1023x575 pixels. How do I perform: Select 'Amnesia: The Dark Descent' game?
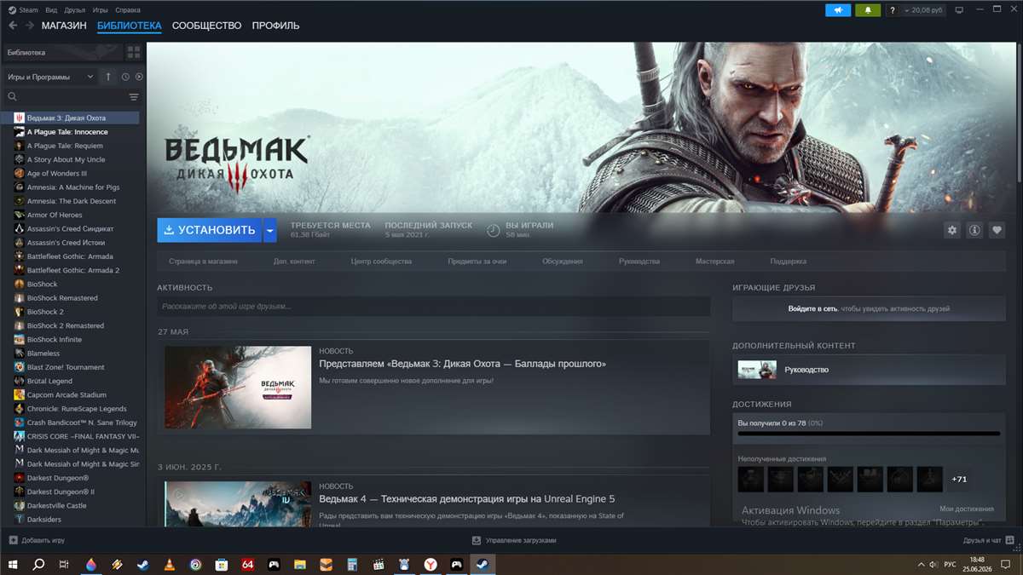click(72, 201)
